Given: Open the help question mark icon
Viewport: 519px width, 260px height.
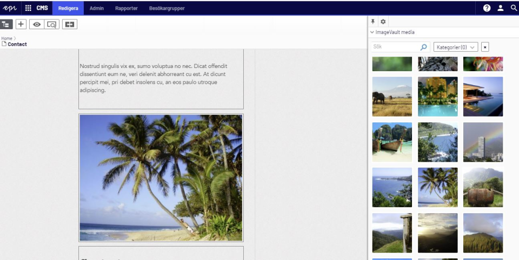Looking at the screenshot, I should [487, 8].
